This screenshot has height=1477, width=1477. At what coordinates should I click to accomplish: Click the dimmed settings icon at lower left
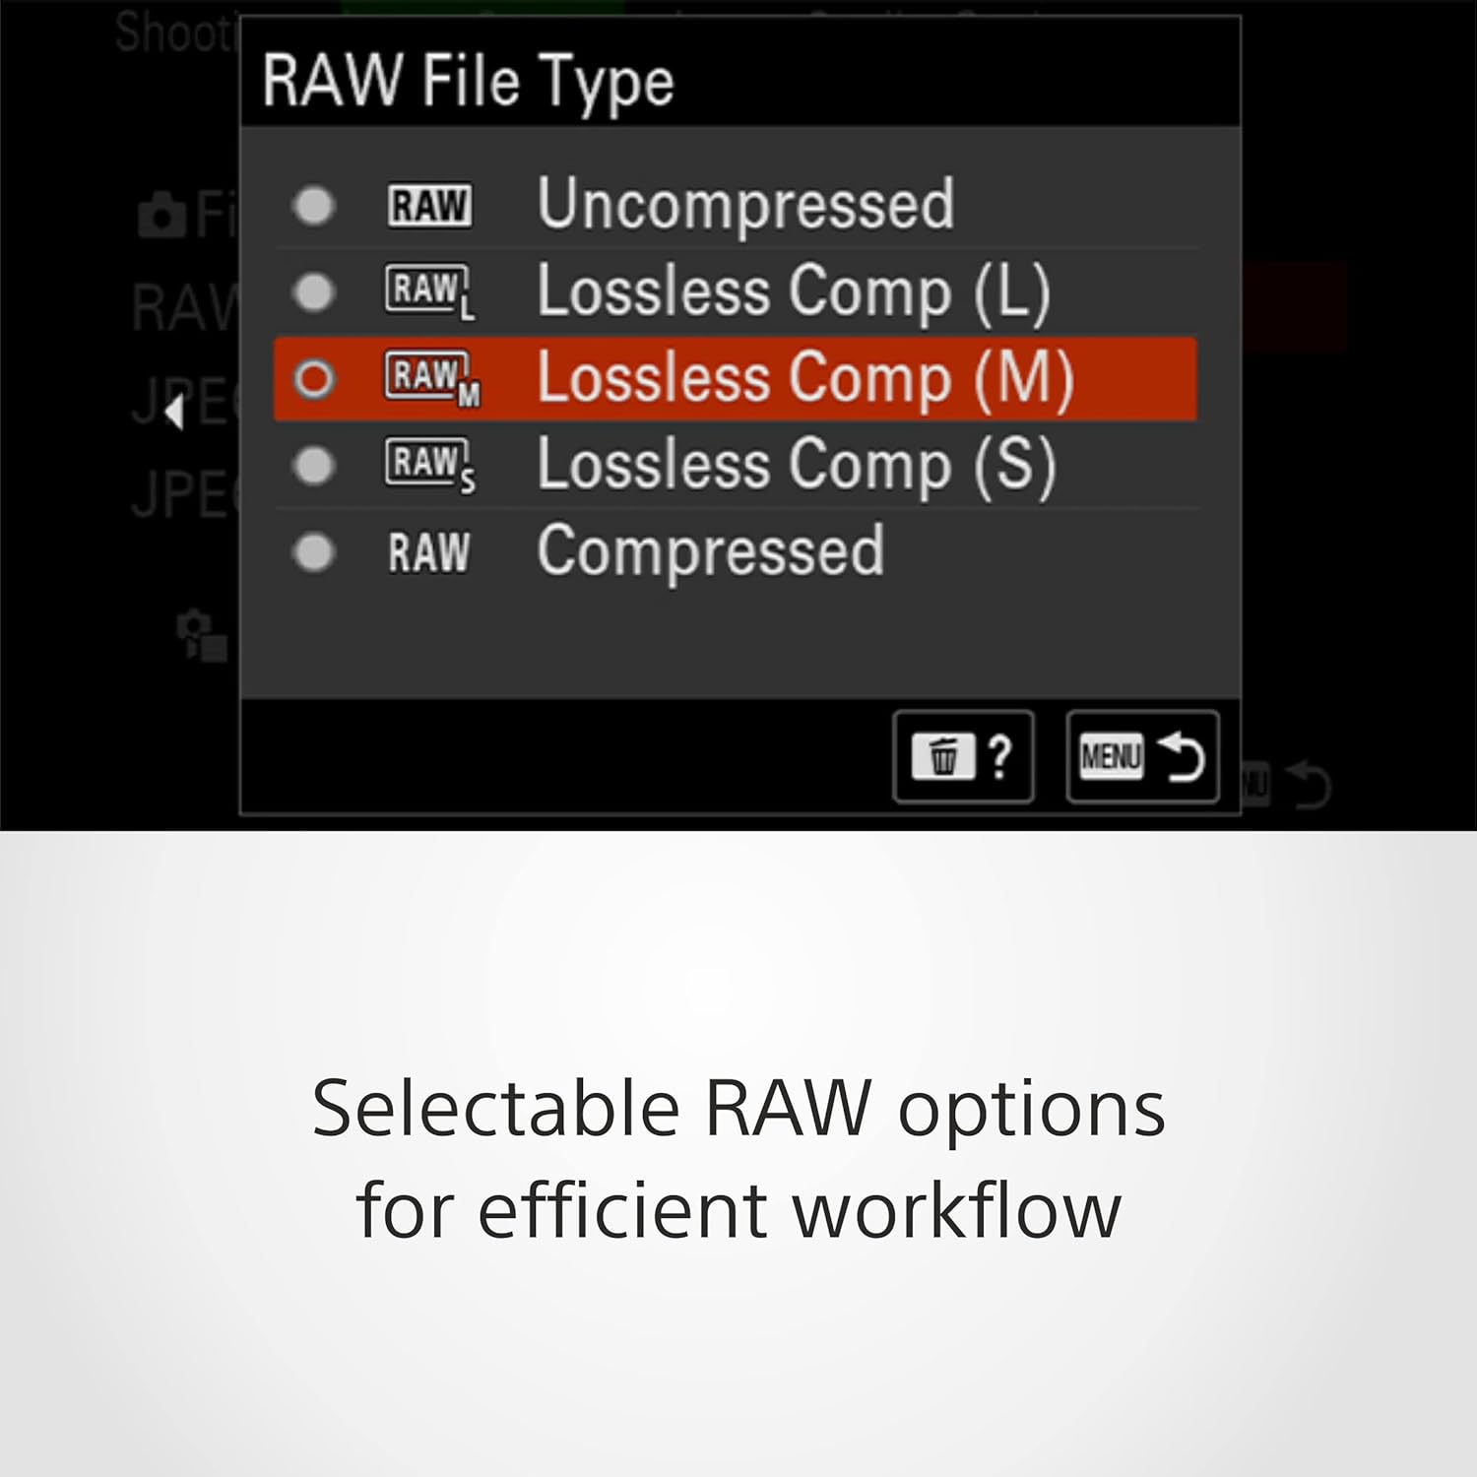(x=201, y=636)
